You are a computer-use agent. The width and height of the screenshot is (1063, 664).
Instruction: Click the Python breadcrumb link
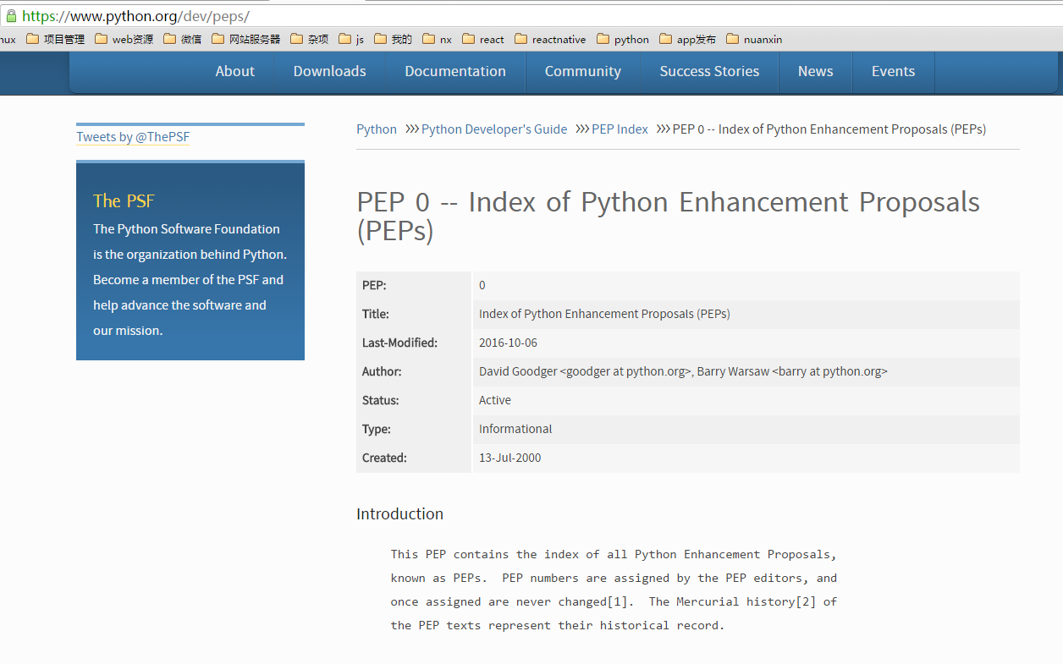pyautogui.click(x=377, y=129)
